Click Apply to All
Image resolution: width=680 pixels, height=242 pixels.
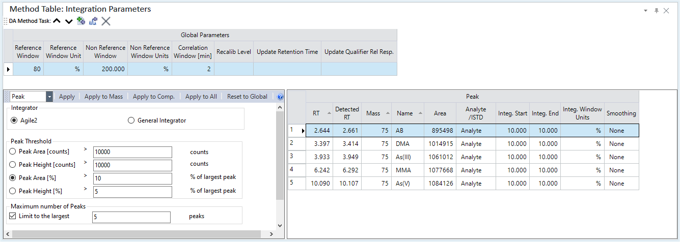[x=201, y=97]
